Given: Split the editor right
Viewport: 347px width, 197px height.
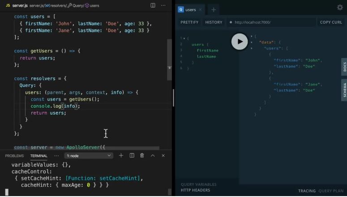Looking at the screenshot, I should click(x=153, y=5).
